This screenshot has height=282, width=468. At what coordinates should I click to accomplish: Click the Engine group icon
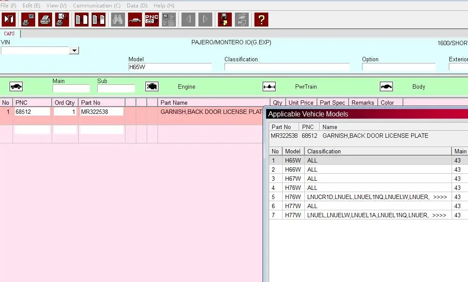pos(152,86)
